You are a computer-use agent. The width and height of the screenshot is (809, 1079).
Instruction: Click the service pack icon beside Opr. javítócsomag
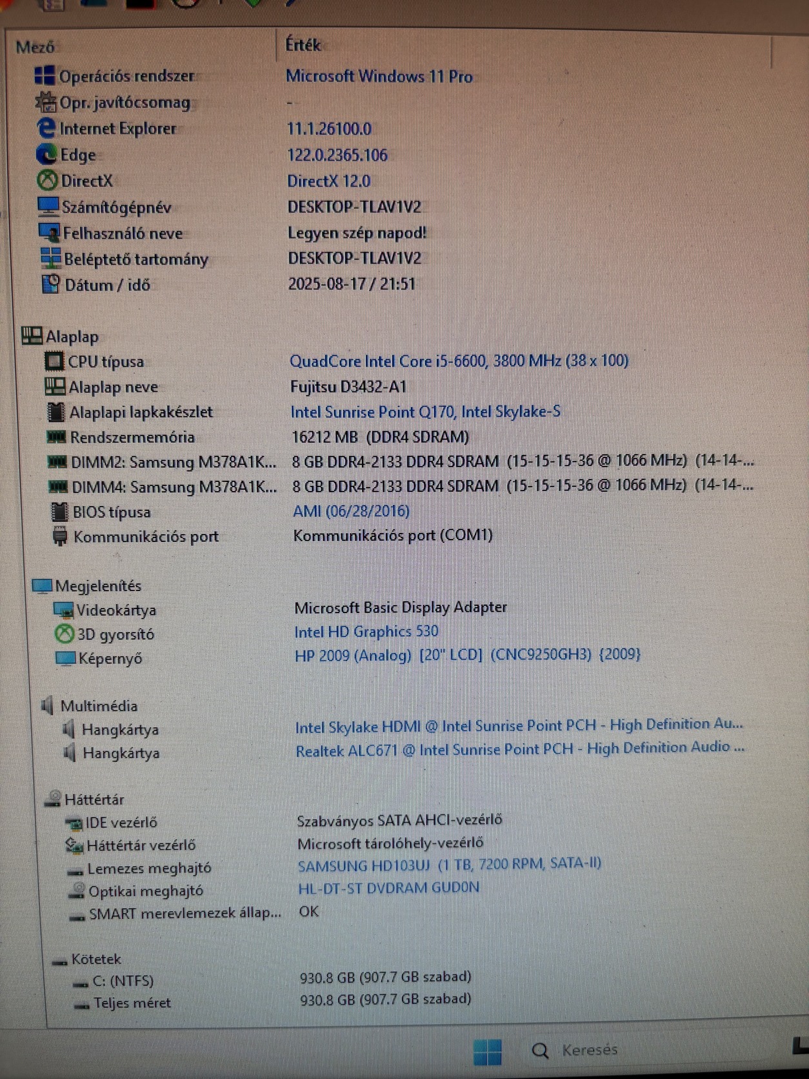click(46, 102)
